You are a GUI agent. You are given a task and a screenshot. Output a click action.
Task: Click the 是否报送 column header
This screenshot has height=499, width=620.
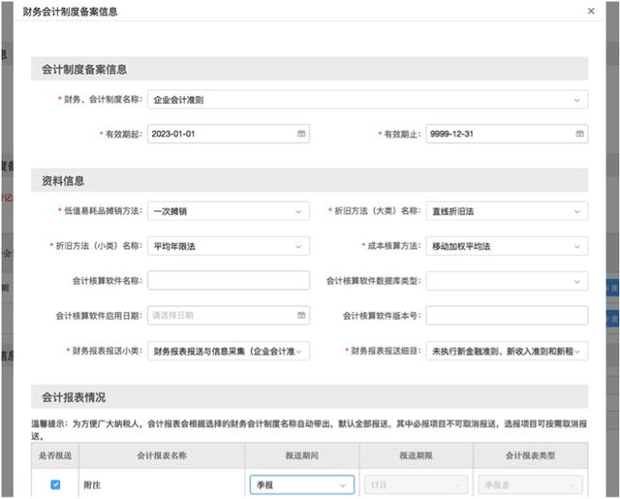pyautogui.click(x=55, y=455)
